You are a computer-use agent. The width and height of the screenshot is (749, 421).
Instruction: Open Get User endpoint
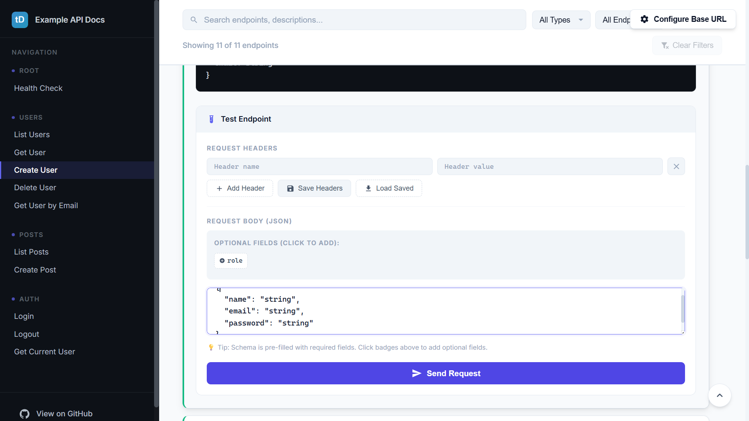[x=30, y=153]
